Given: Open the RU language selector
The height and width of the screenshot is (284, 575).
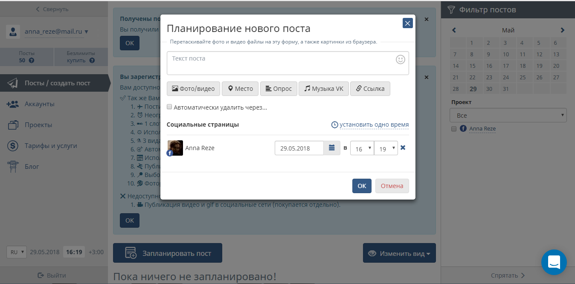Looking at the screenshot, I should point(16,252).
